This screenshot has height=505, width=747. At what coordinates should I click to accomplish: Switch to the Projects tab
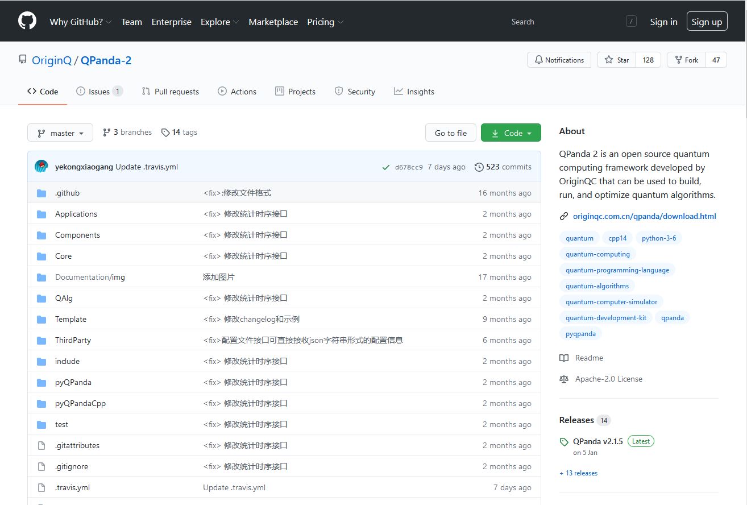point(295,92)
